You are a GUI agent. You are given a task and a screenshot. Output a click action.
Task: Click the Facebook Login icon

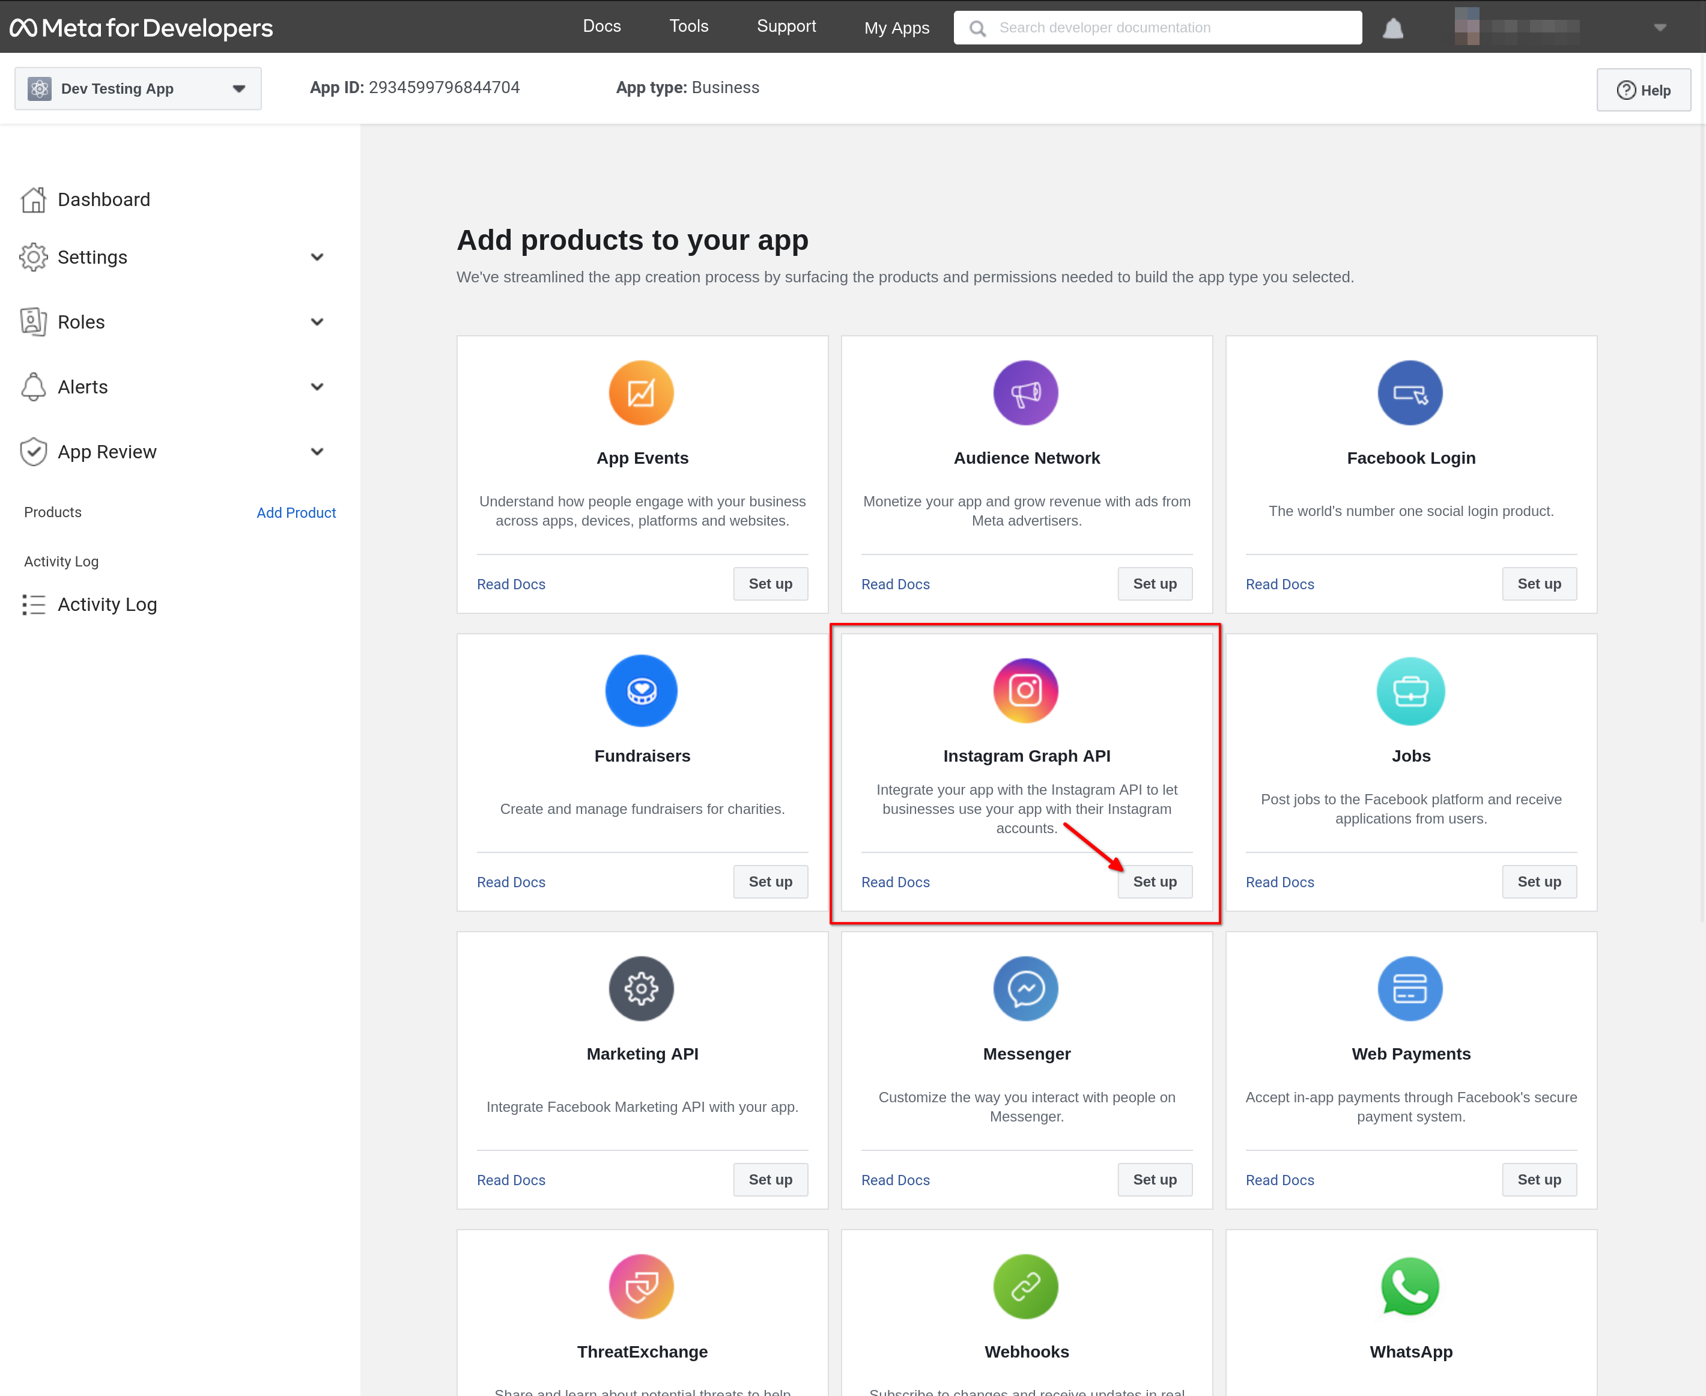click(1410, 393)
